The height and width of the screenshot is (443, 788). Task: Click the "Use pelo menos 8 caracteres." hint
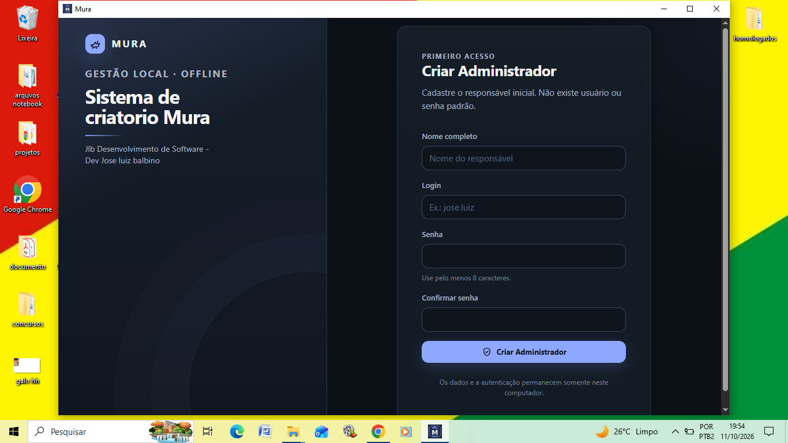[466, 278]
